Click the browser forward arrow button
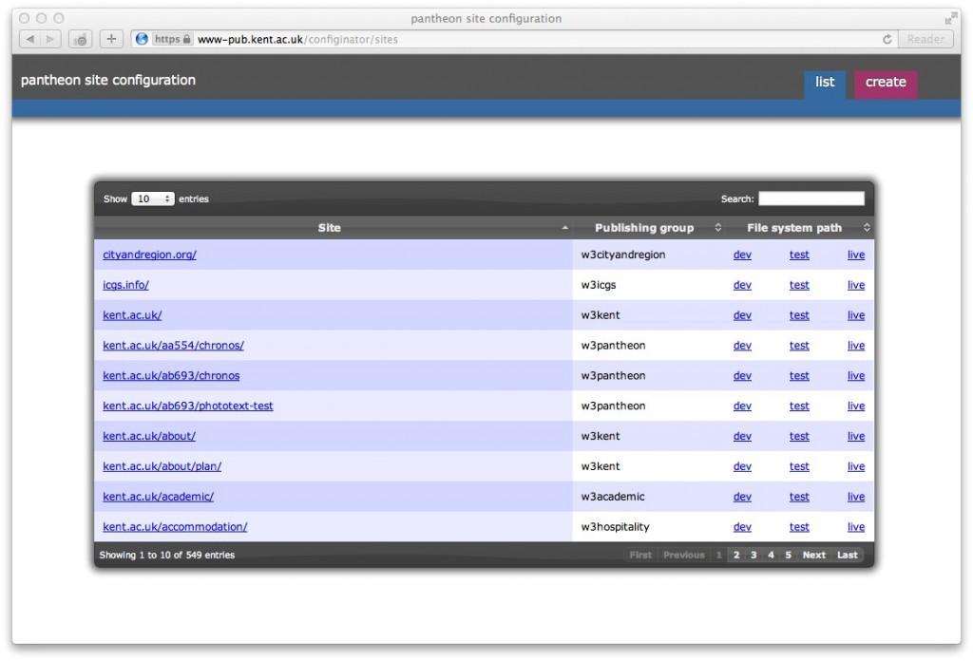 [x=50, y=39]
